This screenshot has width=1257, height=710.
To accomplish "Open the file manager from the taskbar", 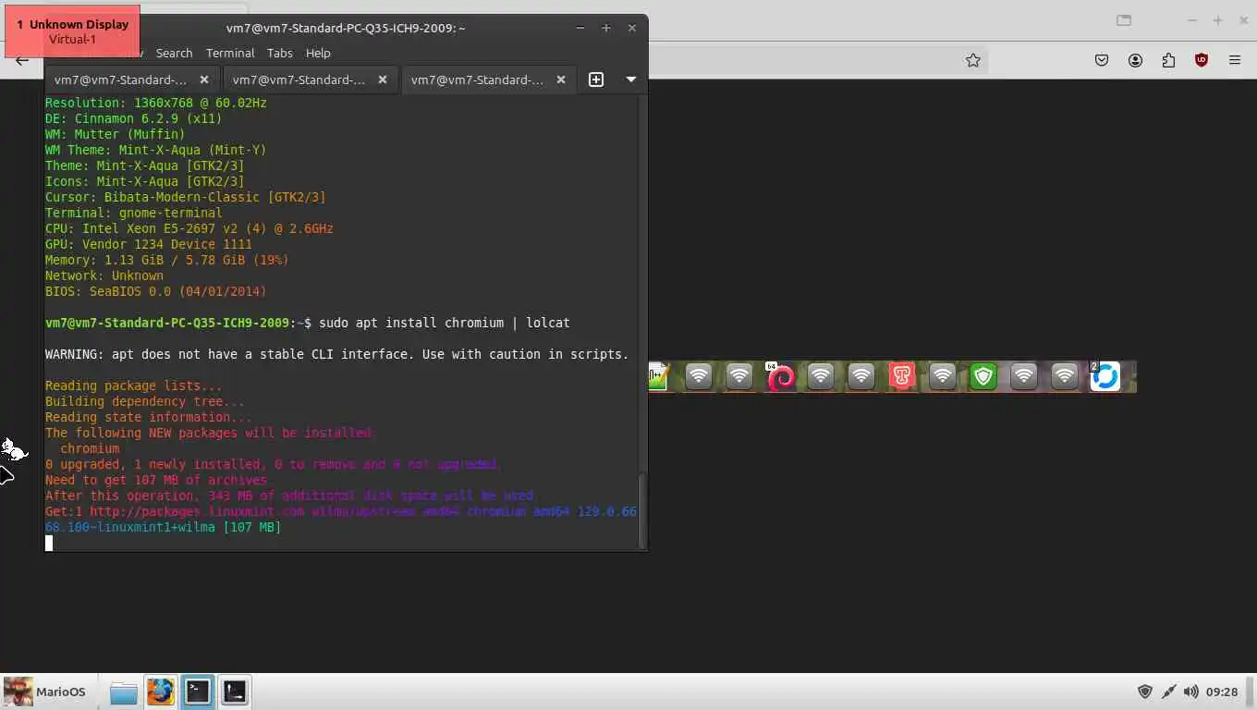I will pos(123,692).
